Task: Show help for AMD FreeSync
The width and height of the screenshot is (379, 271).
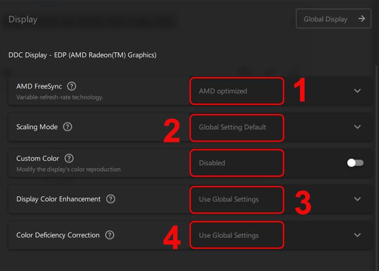Action: click(x=71, y=86)
